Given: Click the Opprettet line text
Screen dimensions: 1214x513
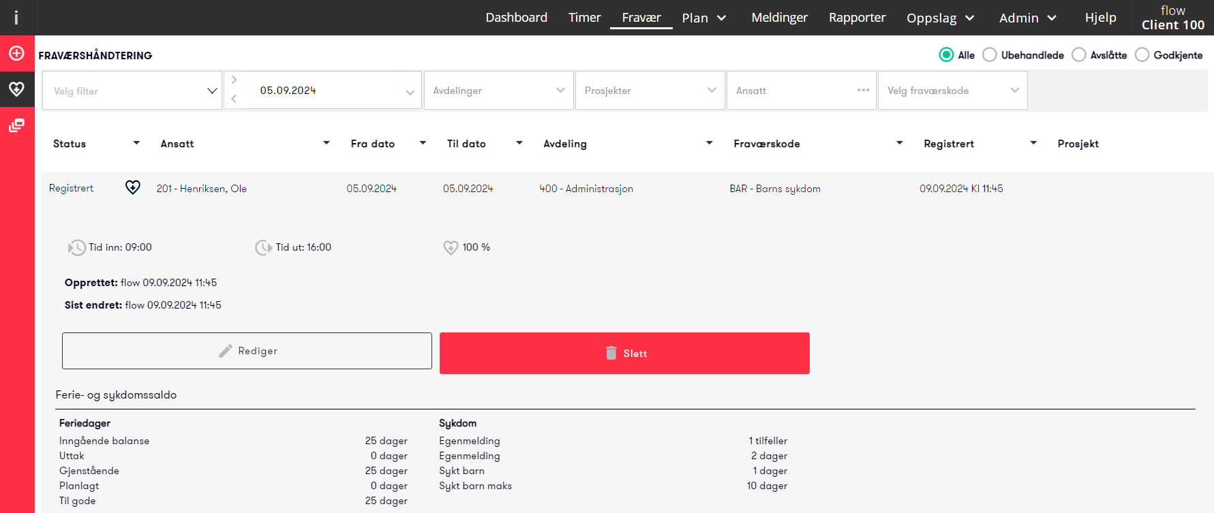Looking at the screenshot, I should 140,283.
